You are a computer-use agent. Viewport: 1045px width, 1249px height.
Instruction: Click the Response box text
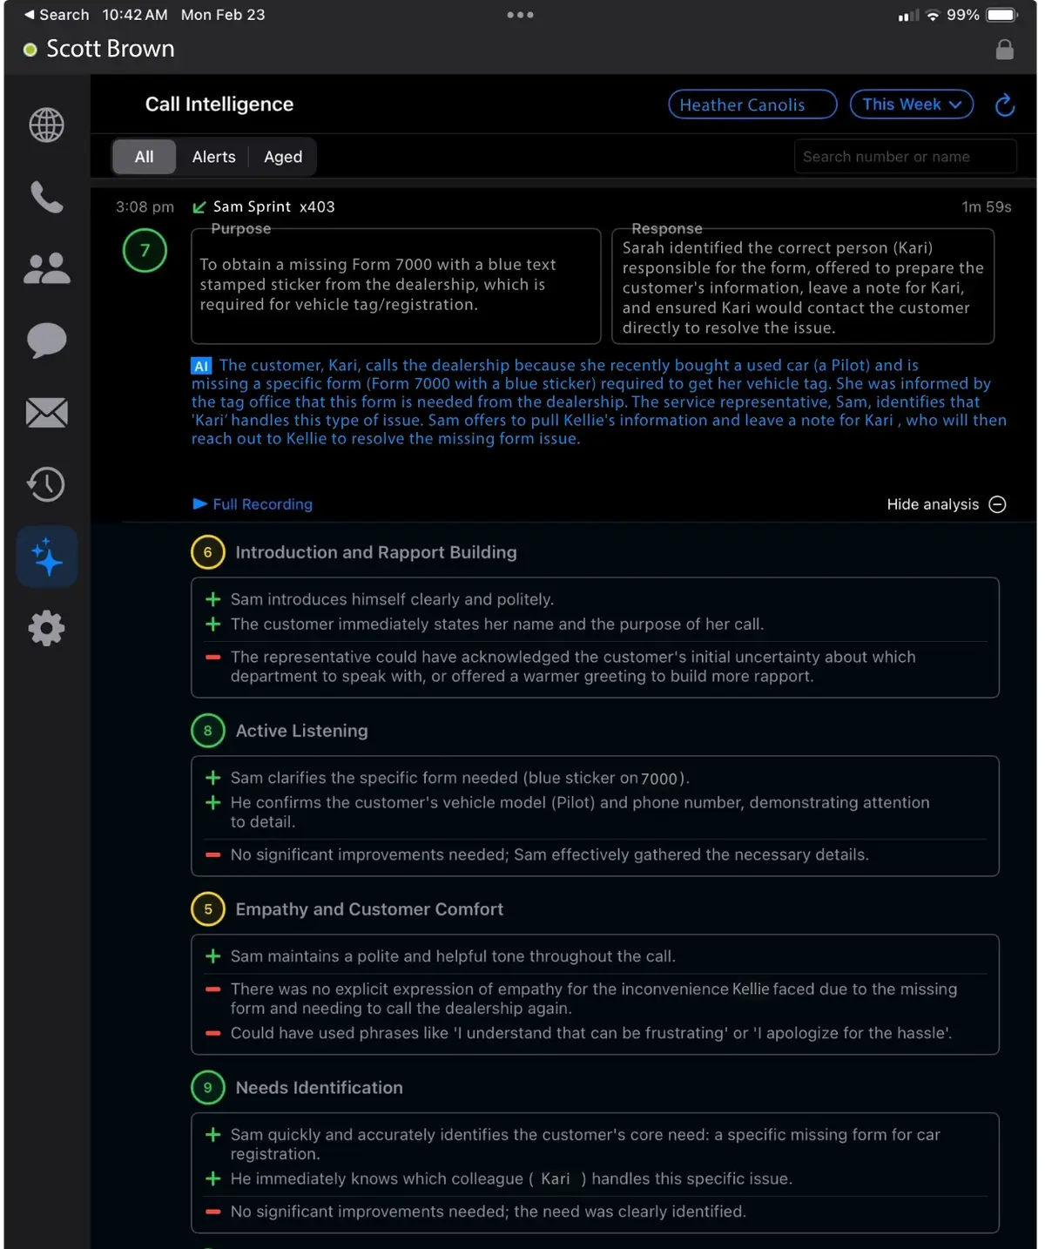click(803, 288)
